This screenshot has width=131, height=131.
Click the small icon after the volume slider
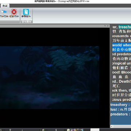[x=68, y=130]
